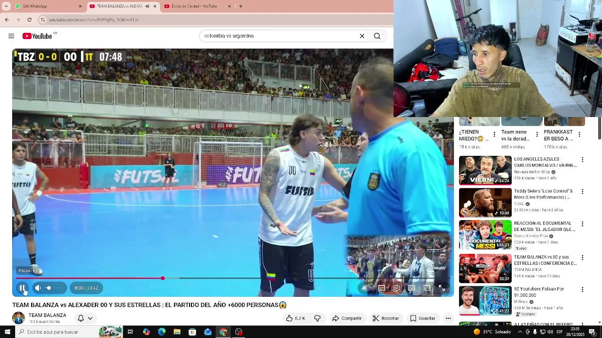Switch to theater mode in the player

[412, 288]
